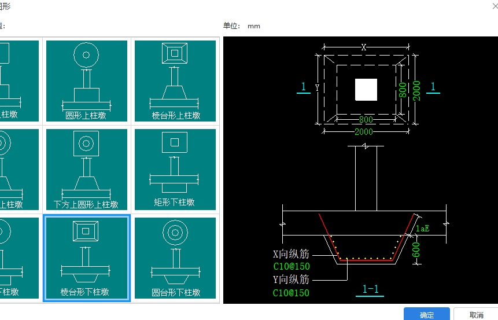498x320 pixels.
Task: Edit the vertical 2000 dimension on the right
Action: point(416,91)
